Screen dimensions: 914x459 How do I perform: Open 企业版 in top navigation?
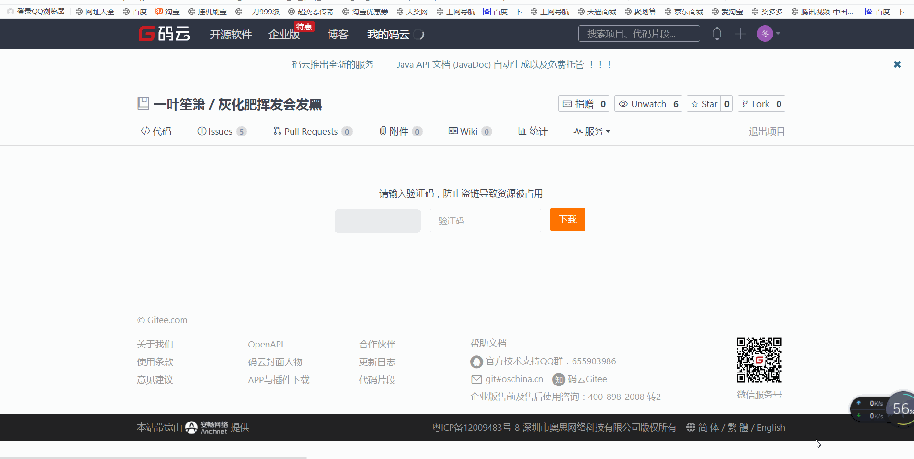click(x=284, y=34)
